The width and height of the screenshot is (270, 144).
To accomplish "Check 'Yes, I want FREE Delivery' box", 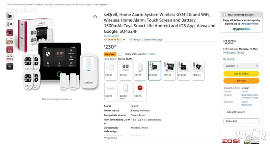I will coord(224,15).
